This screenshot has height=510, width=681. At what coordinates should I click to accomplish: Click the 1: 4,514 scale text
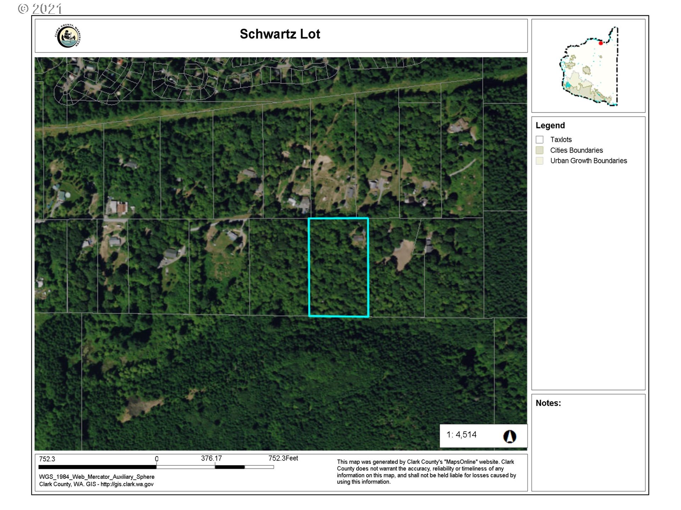pyautogui.click(x=461, y=435)
